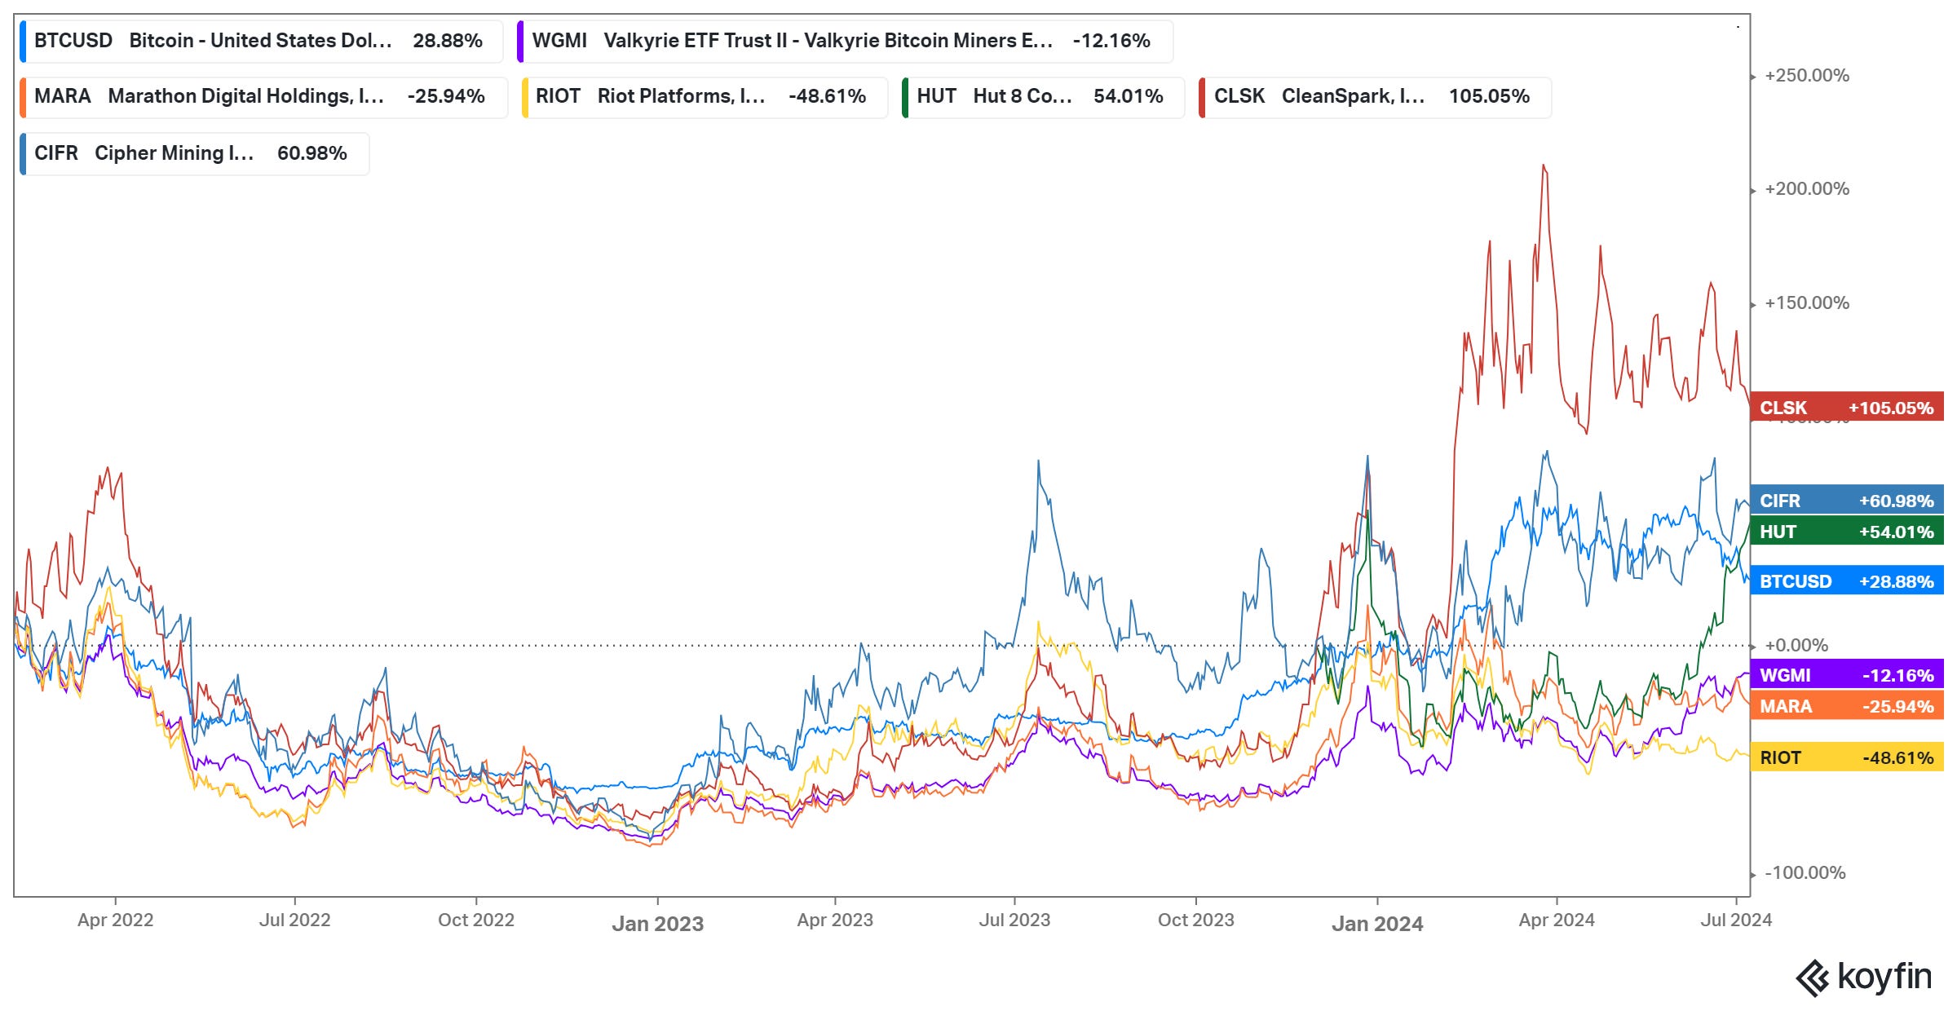Click the BTCUSD +28.88% axis tag
This screenshot has width=1957, height=1011.
[1846, 581]
